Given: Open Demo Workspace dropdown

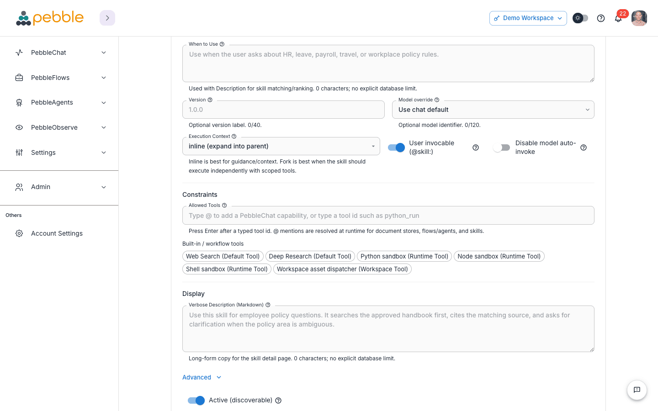Looking at the screenshot, I should pyautogui.click(x=528, y=18).
